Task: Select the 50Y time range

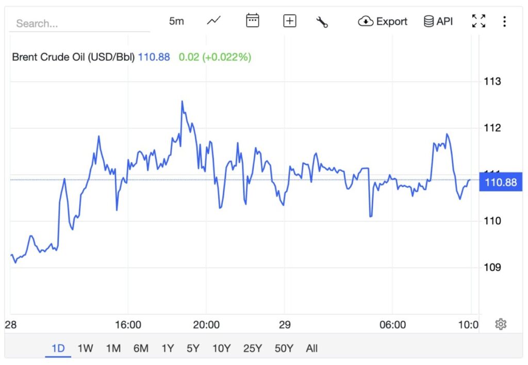Action: click(x=284, y=349)
